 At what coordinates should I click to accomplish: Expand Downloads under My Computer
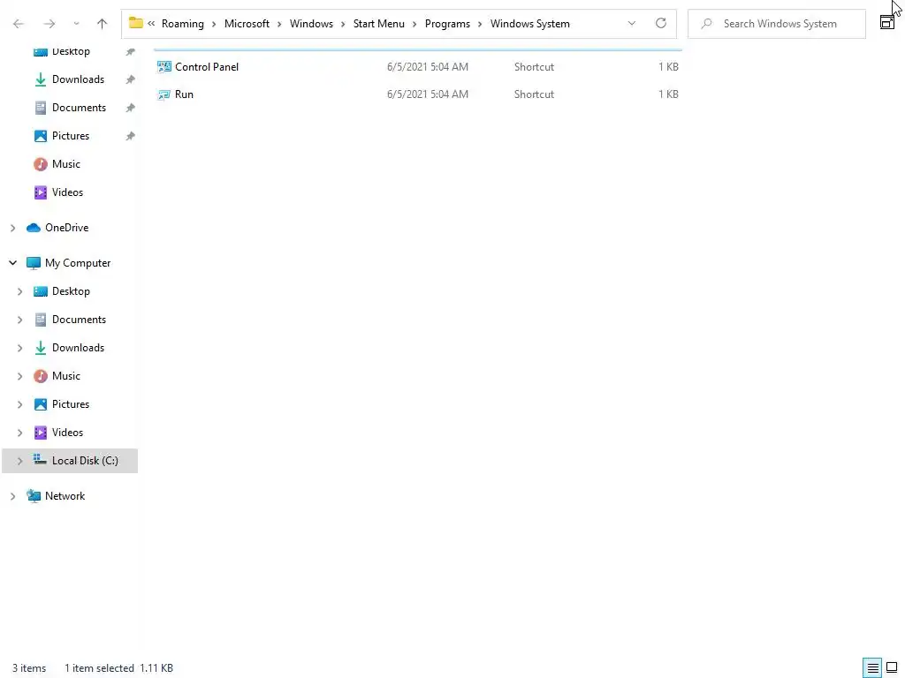click(x=19, y=348)
